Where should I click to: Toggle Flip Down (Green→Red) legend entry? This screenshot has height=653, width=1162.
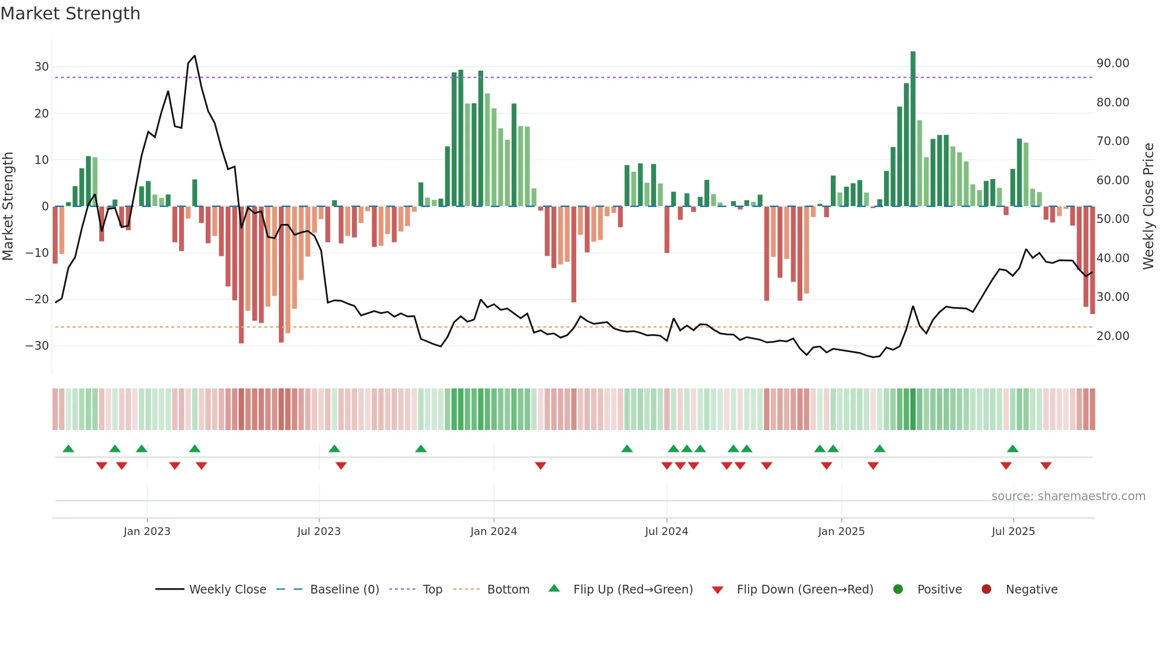click(793, 589)
